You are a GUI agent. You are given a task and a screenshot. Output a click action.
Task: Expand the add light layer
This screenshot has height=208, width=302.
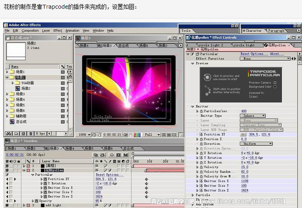(24, 205)
